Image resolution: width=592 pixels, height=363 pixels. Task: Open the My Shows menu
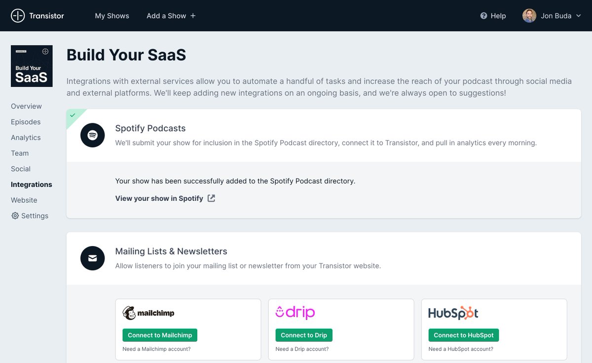click(x=112, y=16)
